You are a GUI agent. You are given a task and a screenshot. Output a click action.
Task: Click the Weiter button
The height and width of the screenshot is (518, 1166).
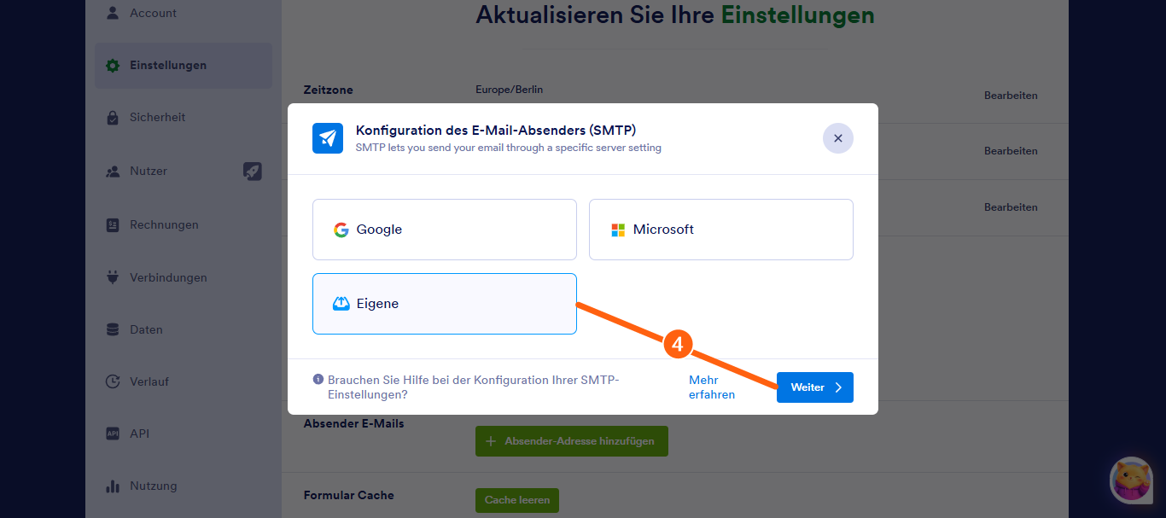(815, 387)
